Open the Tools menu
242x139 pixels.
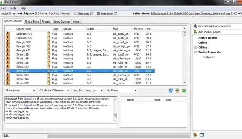click(x=13, y=8)
